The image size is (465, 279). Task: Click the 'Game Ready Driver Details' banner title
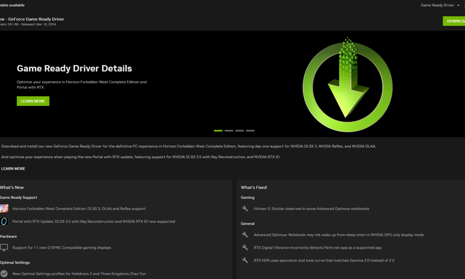click(74, 69)
